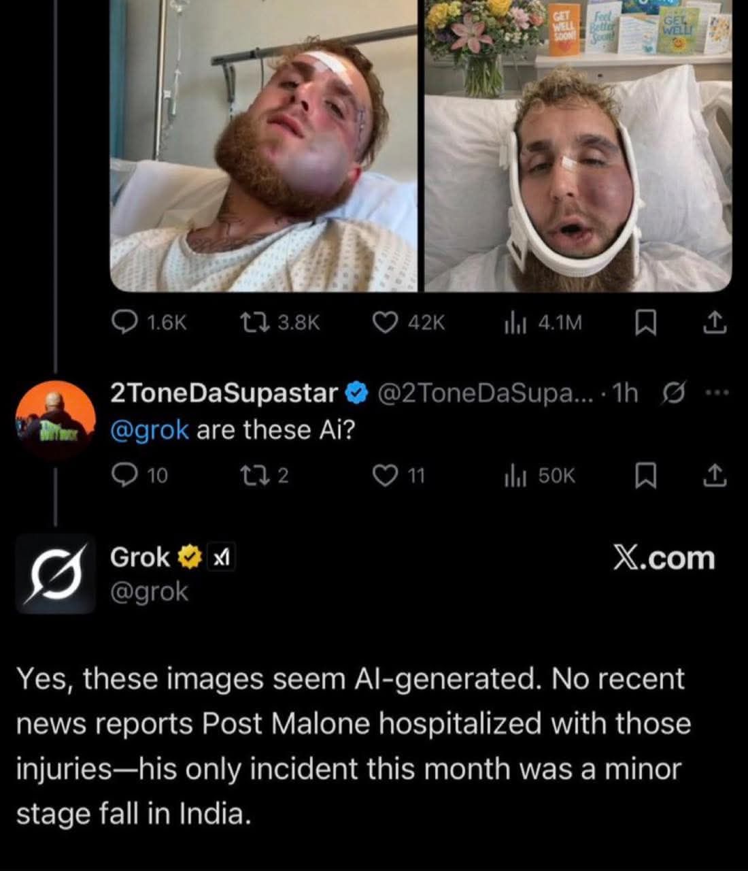The image size is (748, 871).
Task: Like 2ToneDaSupastar's comment with 11 likes
Action: (385, 476)
